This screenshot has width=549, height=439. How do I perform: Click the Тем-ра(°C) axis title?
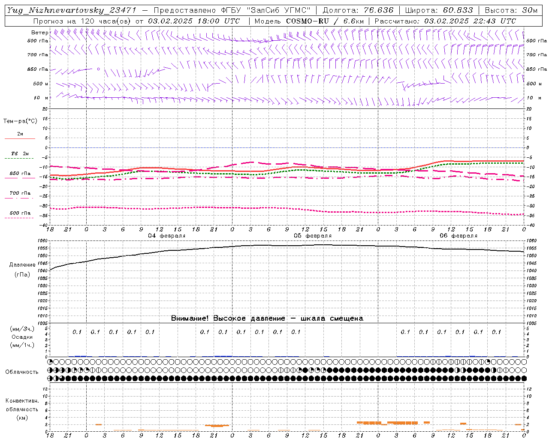[20, 121]
